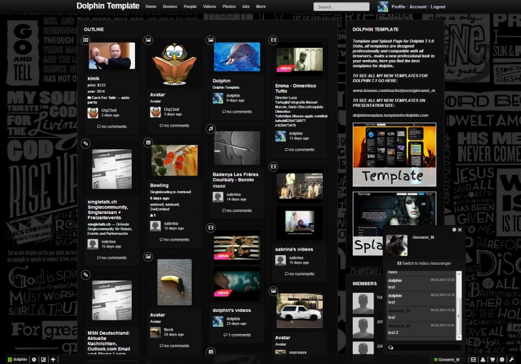The width and height of the screenshot is (521, 364).
Task: Click the singletalk.ch post title
Action: 108,209
